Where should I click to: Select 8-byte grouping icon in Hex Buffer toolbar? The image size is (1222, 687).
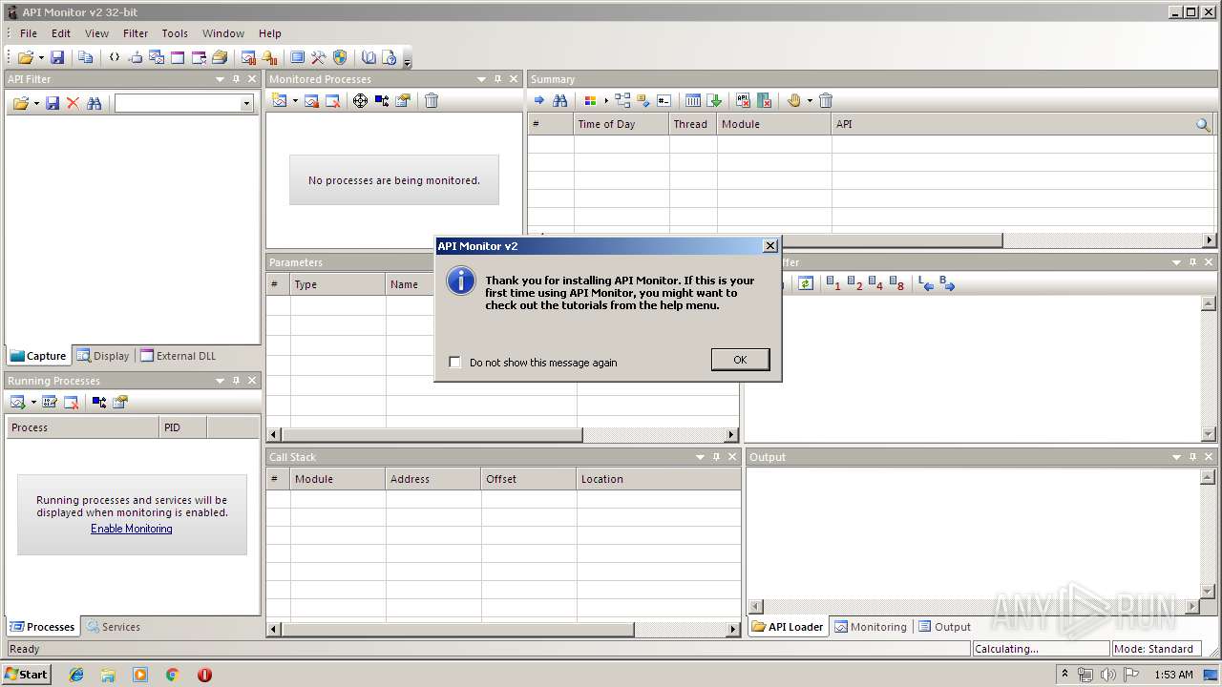click(896, 283)
